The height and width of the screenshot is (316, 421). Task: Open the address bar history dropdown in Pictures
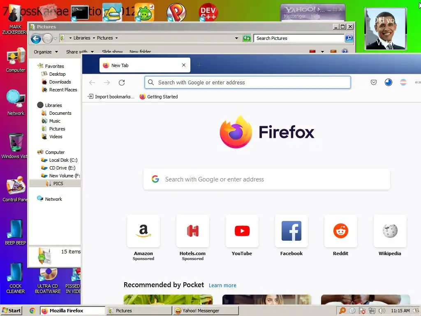point(236,38)
